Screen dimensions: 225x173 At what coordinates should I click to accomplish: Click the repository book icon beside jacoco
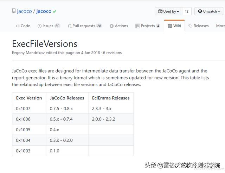(14, 11)
